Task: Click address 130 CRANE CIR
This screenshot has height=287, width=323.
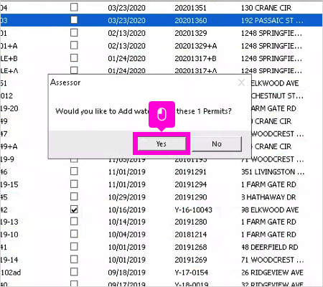Action: (266, 8)
